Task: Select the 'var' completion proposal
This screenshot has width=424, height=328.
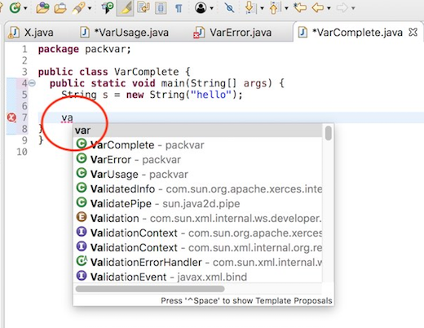Action: [x=198, y=131]
